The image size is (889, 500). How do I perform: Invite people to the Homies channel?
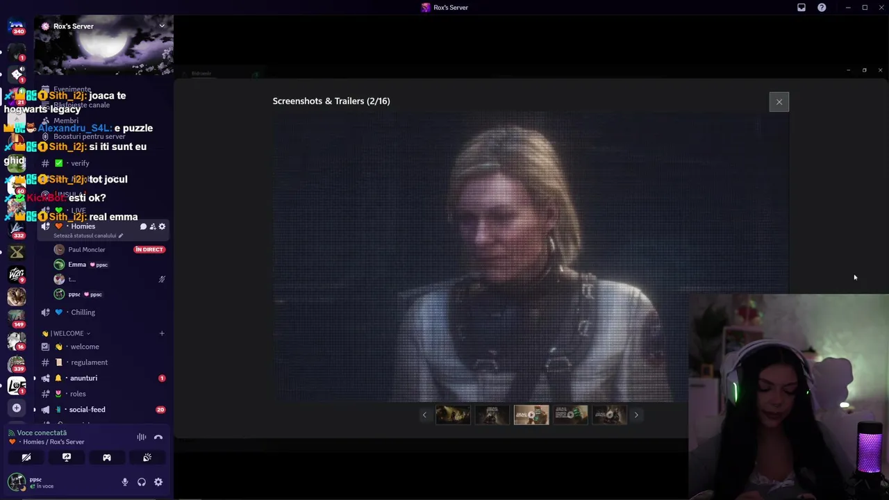[x=153, y=226]
